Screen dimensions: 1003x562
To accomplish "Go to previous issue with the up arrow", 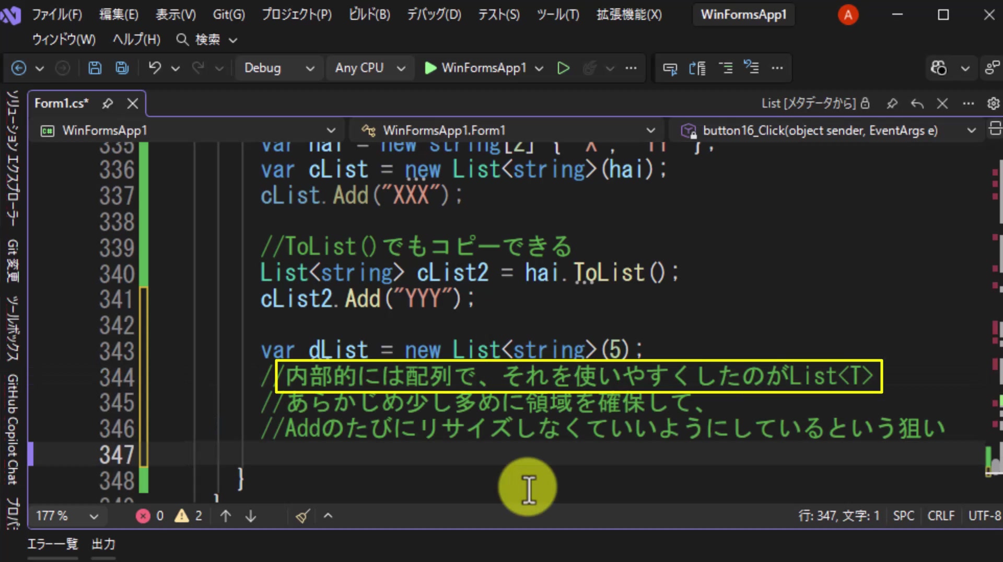I will (226, 516).
